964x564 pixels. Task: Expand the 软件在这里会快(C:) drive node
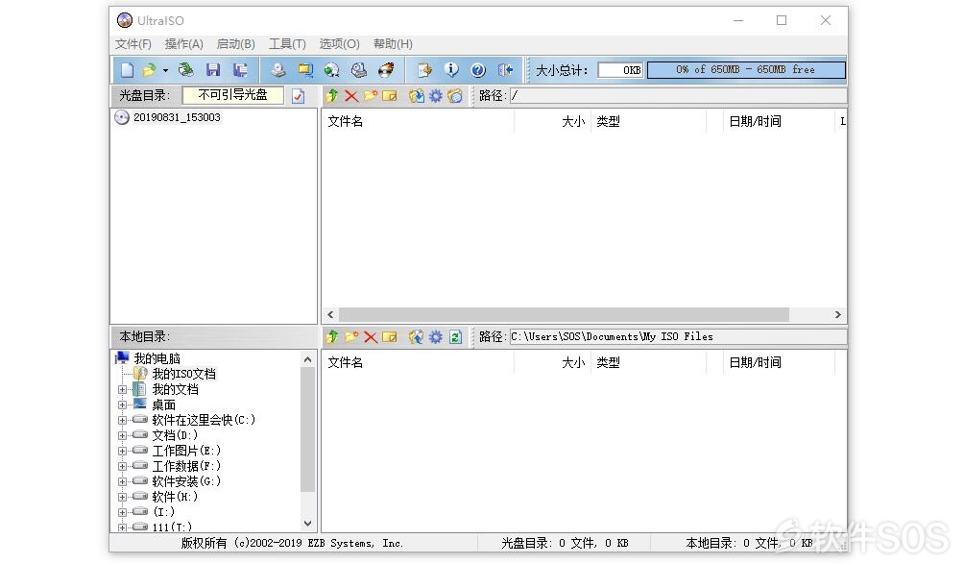tap(122, 420)
